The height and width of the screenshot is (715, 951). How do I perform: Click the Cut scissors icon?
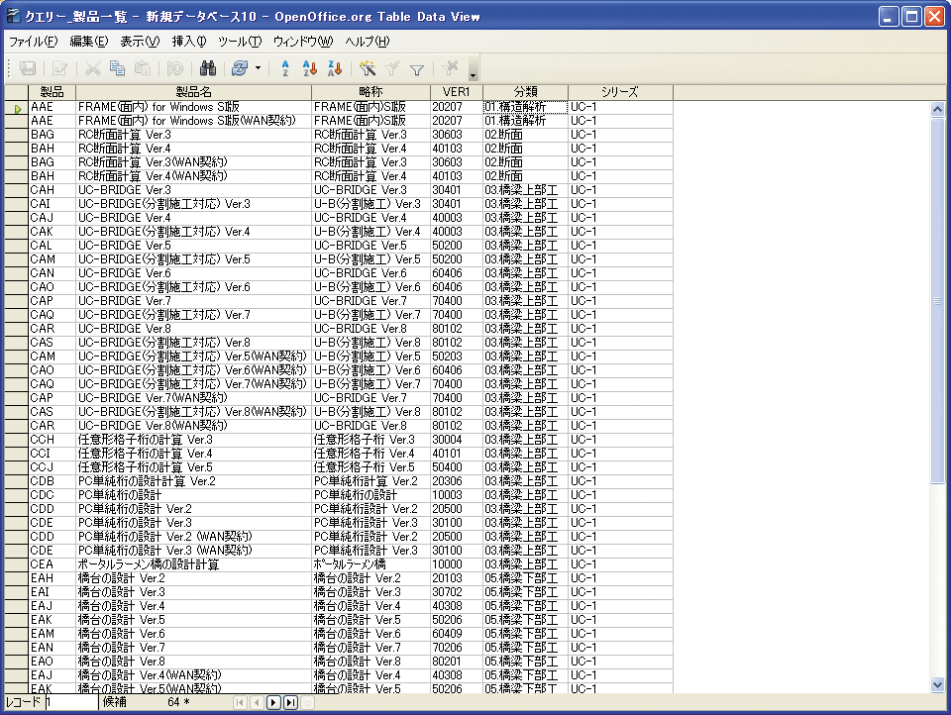tap(92, 68)
